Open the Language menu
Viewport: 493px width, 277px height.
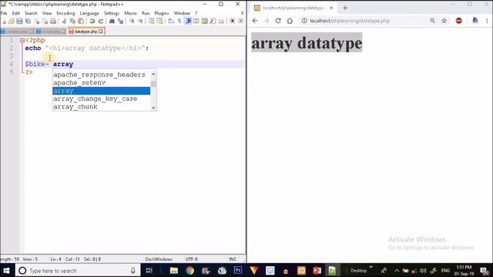(89, 13)
